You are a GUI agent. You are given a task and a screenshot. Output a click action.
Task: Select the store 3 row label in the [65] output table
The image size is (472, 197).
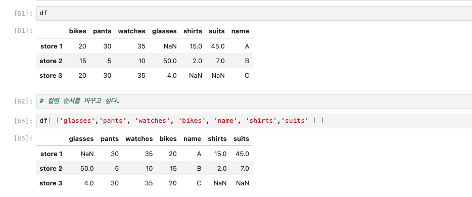coord(51,183)
